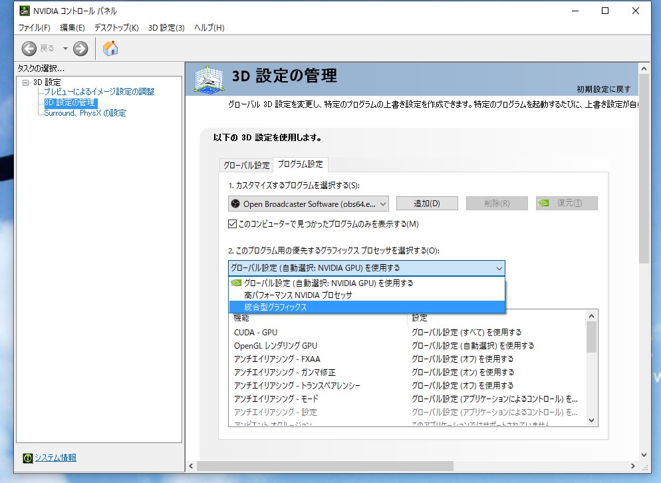Screen dimensions: 661x483
Task: Open the 3D 設定(3) menu
Action: click(x=166, y=27)
